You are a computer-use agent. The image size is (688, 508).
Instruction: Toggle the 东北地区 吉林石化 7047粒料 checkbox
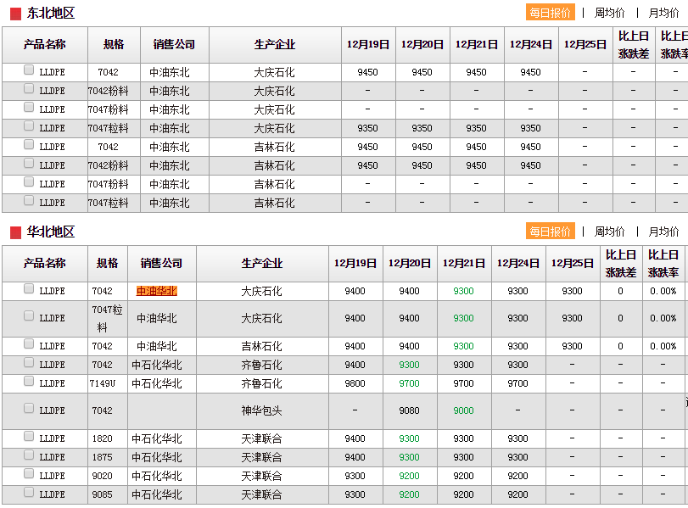click(x=29, y=200)
